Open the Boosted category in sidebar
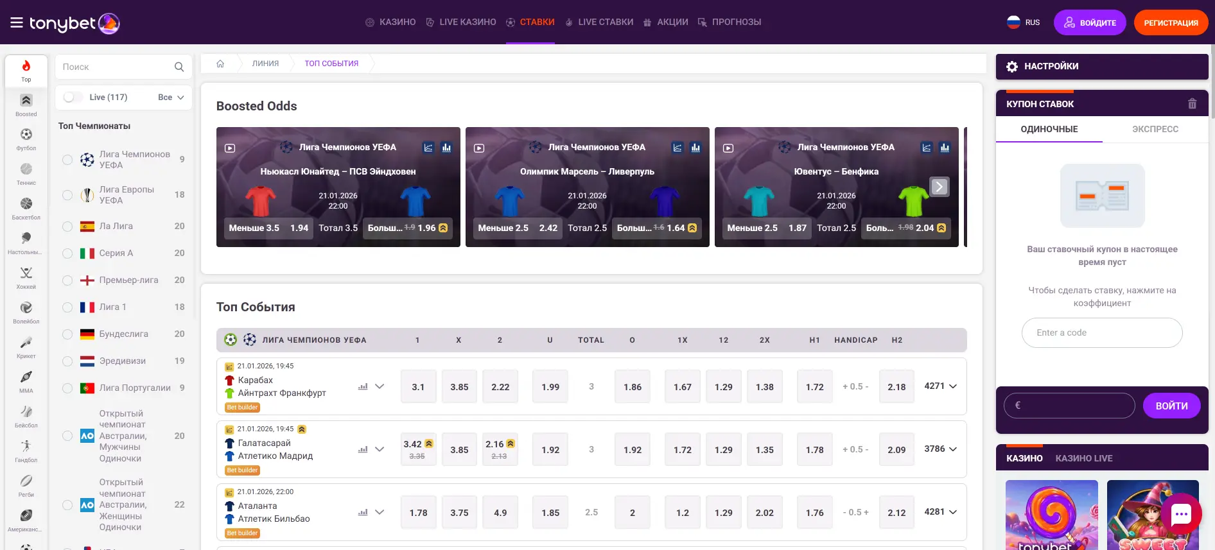The image size is (1215, 550). pyautogui.click(x=26, y=105)
